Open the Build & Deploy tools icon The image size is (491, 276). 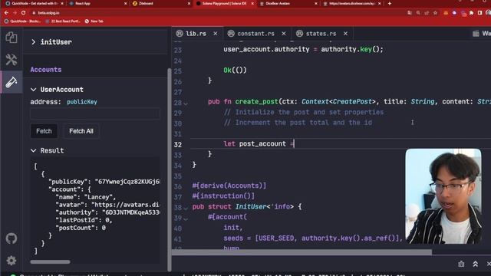point(12,60)
